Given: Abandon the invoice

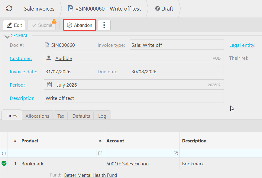Looking at the screenshot, I should 79,25.
